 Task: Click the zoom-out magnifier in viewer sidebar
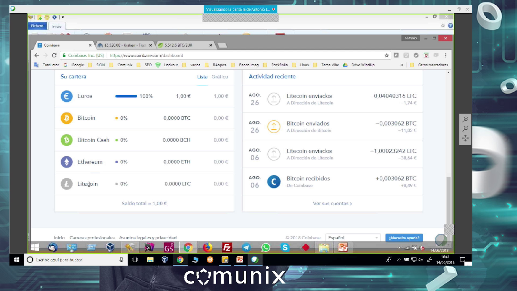[x=465, y=129]
